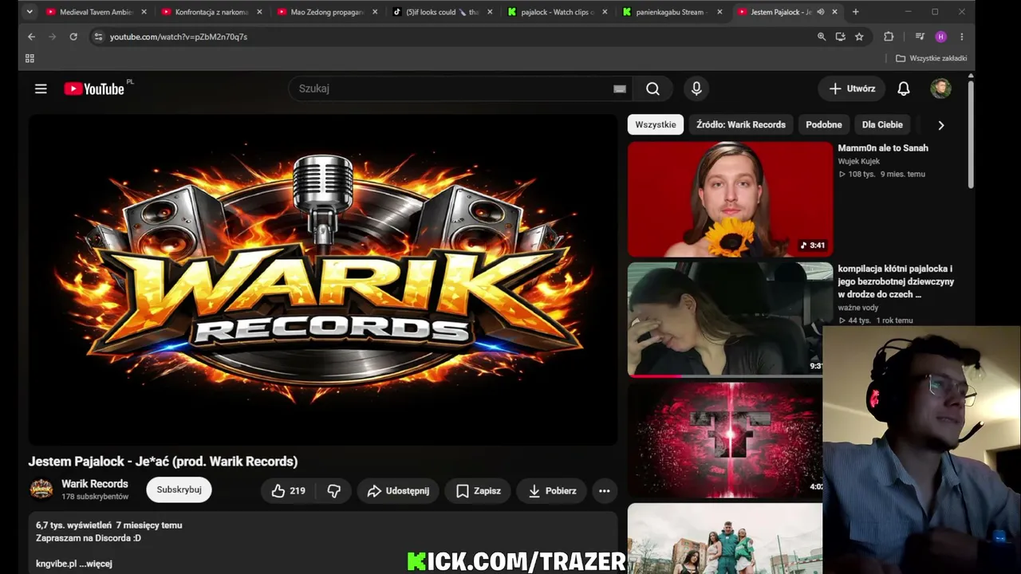Go back to the previous page
Viewport: 1021px width, 574px height.
tap(31, 37)
